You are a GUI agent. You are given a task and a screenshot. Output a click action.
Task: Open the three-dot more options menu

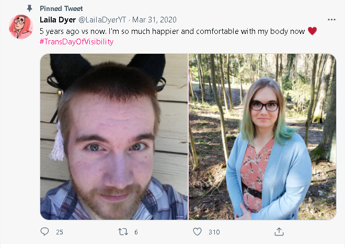pos(331,19)
